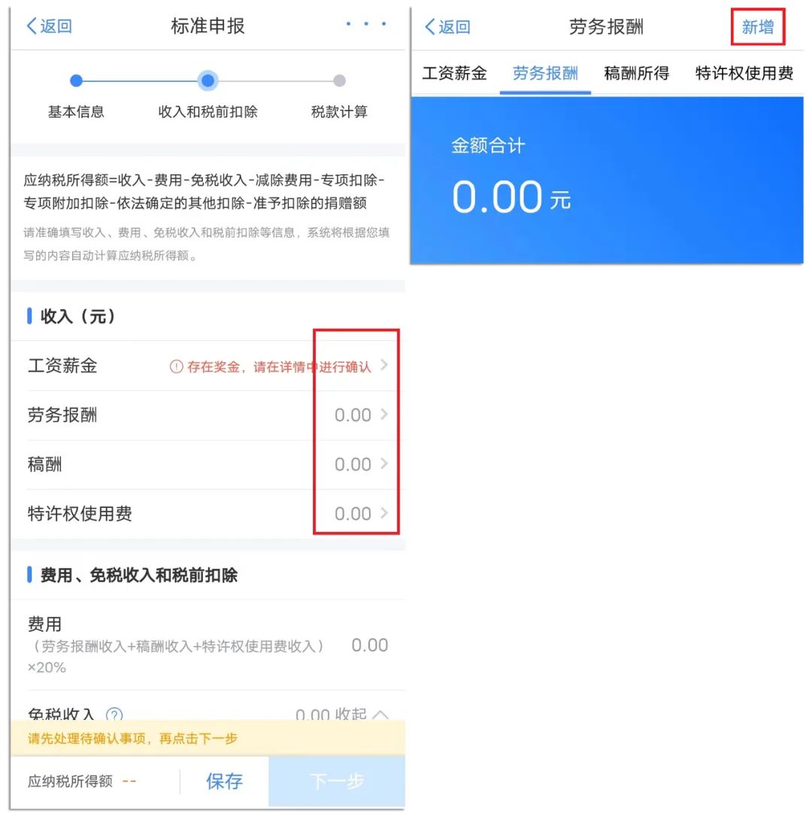The width and height of the screenshot is (812, 817).
Task: Click the 免税收入 question mark help icon
Action: pos(114,714)
